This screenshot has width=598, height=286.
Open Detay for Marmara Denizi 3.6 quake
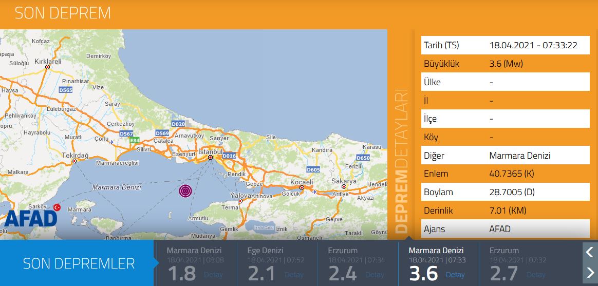click(455, 275)
